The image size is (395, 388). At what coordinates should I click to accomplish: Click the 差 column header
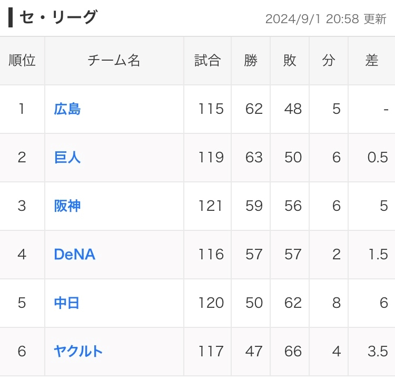coord(372,61)
